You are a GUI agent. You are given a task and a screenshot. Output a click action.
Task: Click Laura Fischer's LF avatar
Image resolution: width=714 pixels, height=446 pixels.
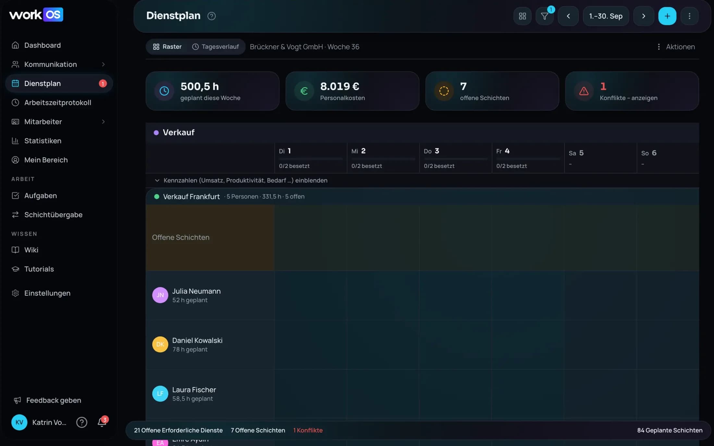[160, 393]
